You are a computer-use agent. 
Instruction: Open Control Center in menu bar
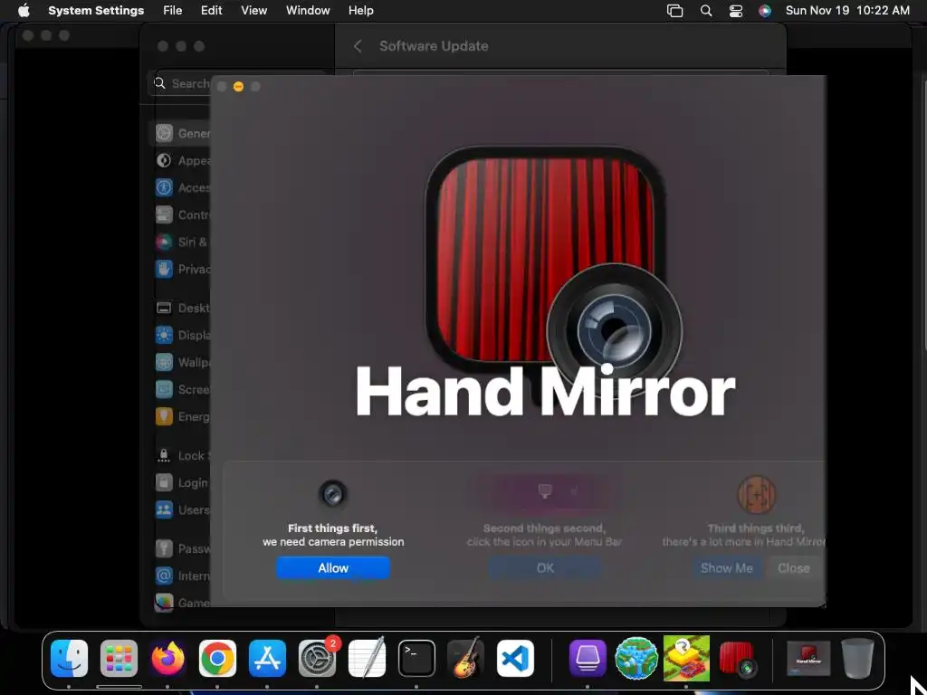coord(735,11)
